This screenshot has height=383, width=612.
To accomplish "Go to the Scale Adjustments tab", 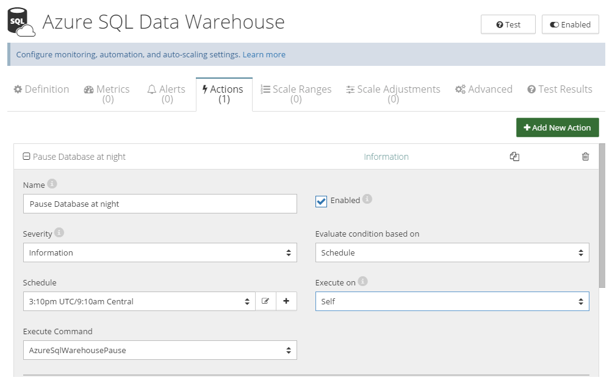I will point(393,94).
